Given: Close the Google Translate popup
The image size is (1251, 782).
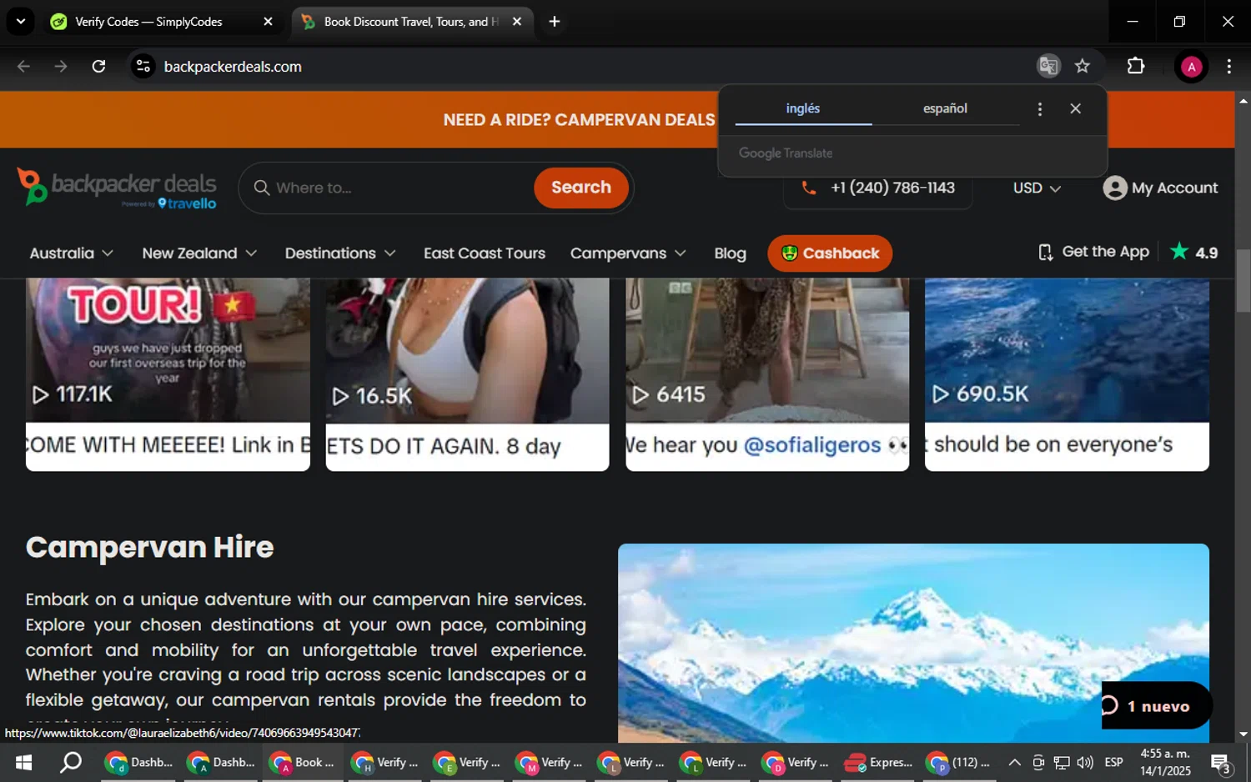Looking at the screenshot, I should point(1075,108).
